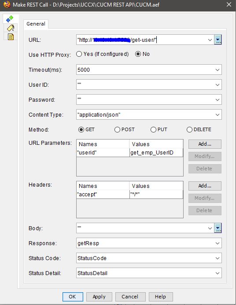Expand the Content Type dropdown
The image size is (236, 305).
pos(218,115)
